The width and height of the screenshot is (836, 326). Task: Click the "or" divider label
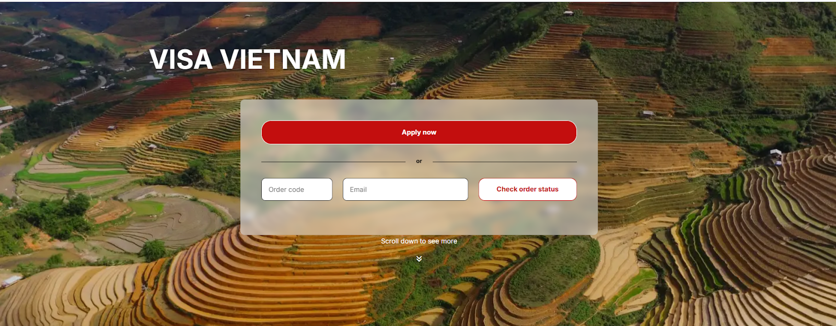point(419,161)
